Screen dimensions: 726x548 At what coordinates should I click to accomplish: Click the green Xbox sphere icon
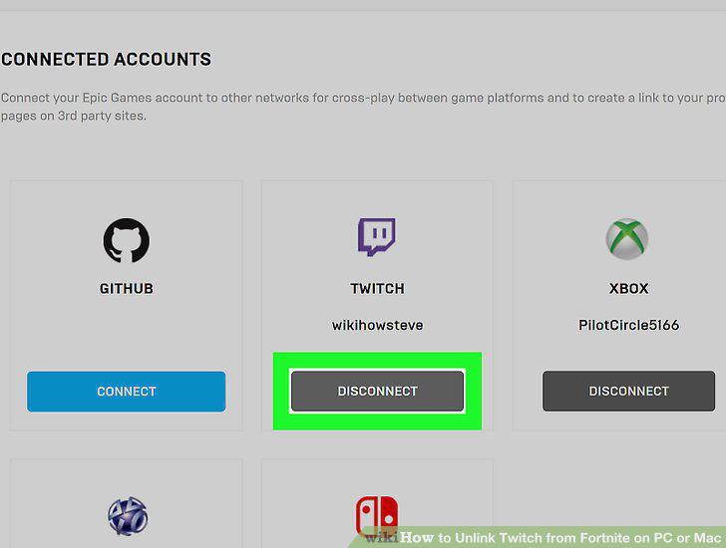pos(627,238)
